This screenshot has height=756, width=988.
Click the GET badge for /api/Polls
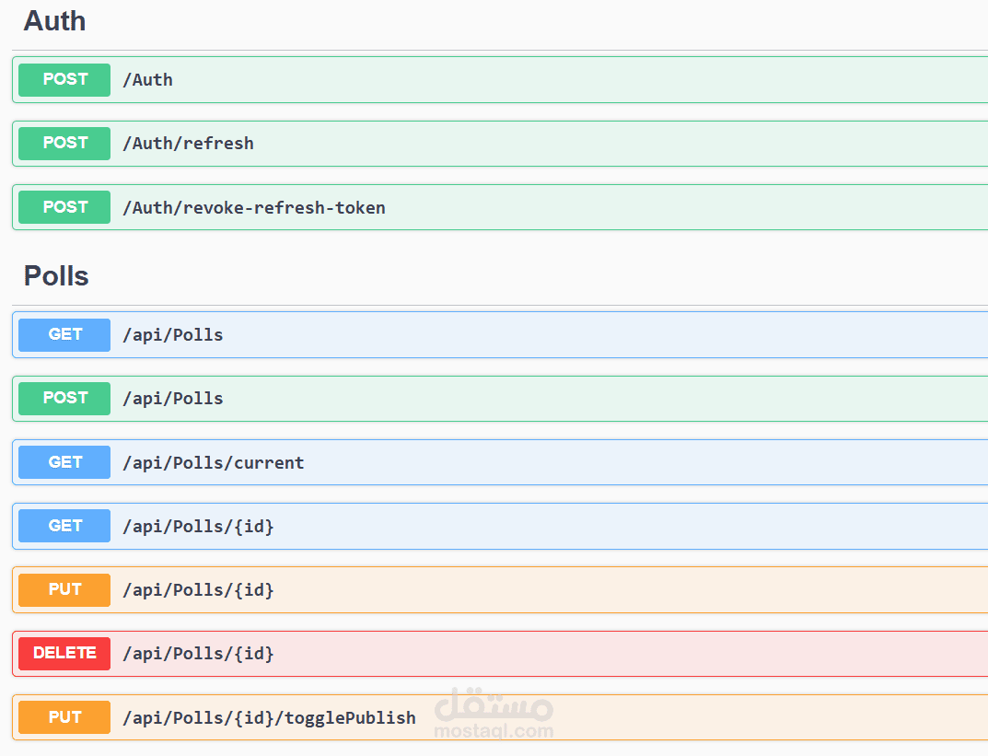click(x=64, y=335)
